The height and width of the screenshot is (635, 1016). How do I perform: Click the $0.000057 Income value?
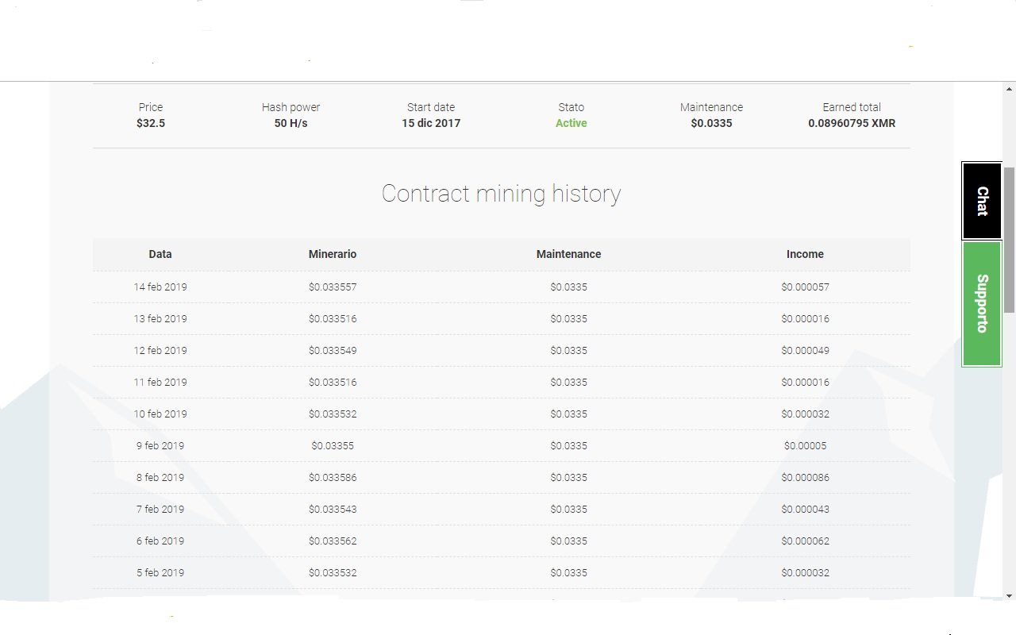point(805,287)
